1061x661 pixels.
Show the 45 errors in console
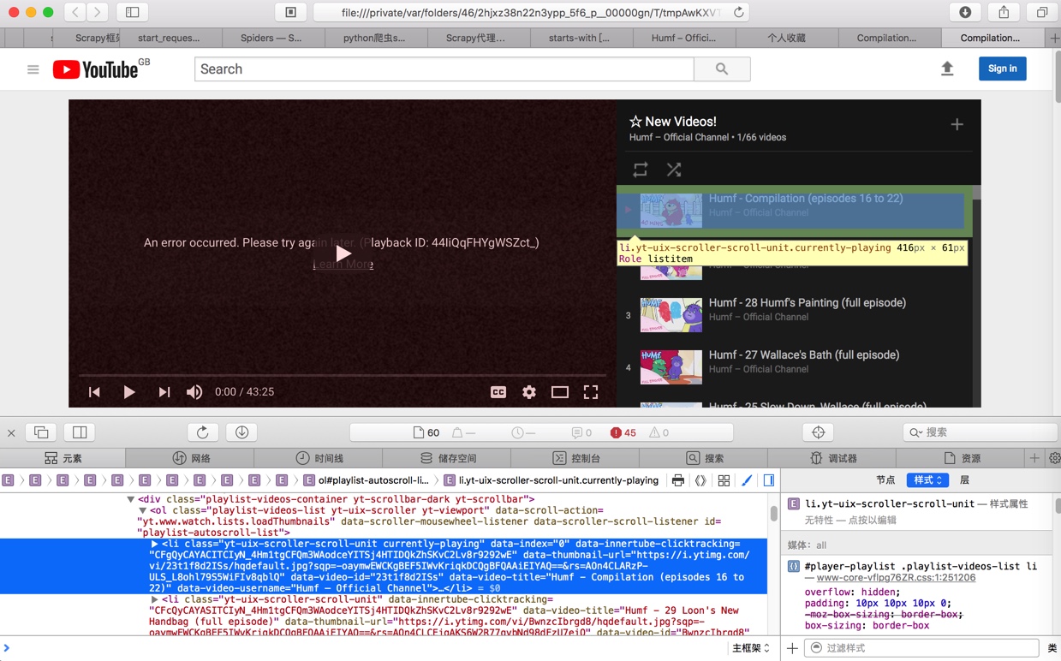point(623,432)
